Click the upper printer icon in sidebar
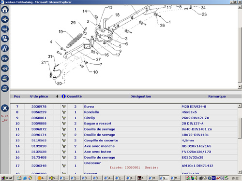The image size is (242, 181). pos(5,79)
